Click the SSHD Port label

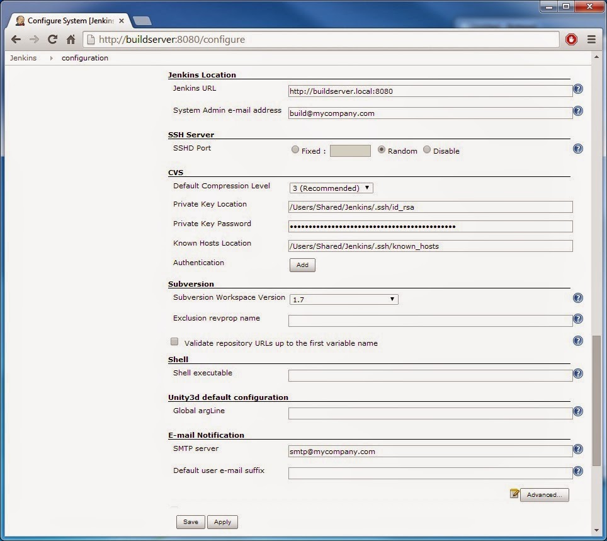[192, 148]
